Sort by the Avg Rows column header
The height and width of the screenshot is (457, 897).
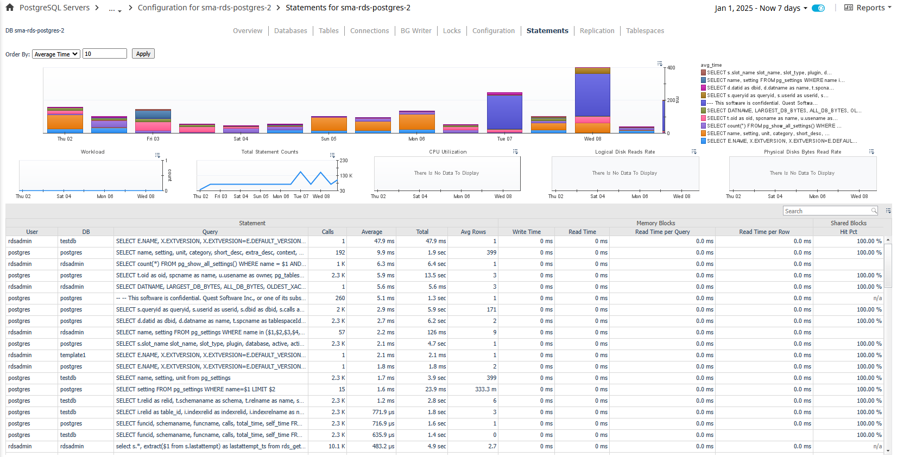pyautogui.click(x=473, y=232)
